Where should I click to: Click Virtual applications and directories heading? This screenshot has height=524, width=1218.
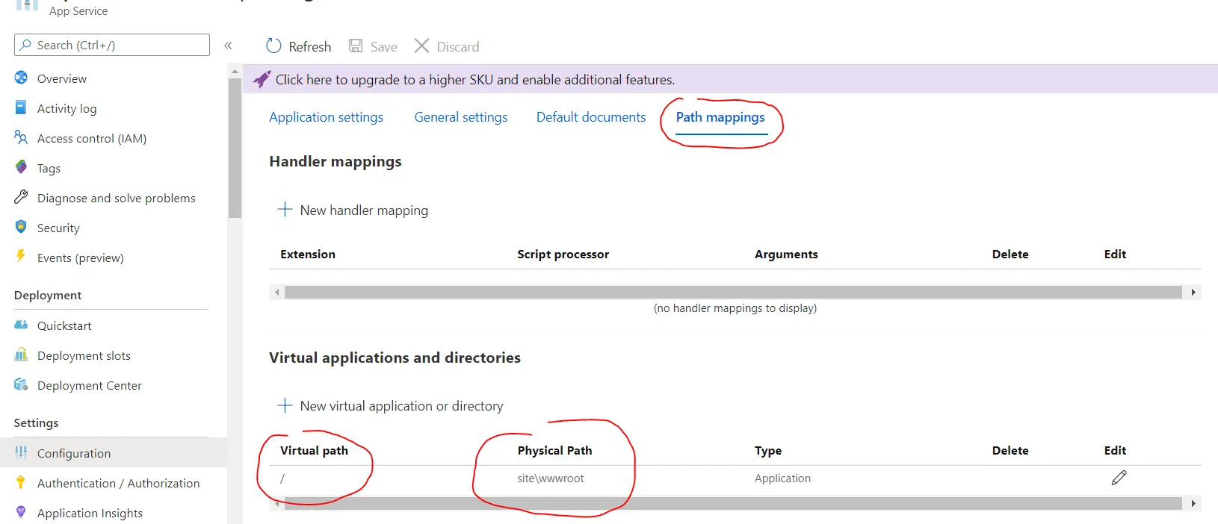point(395,358)
